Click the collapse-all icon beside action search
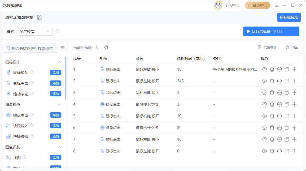This screenshot has height=171, width=306. tap(63, 48)
